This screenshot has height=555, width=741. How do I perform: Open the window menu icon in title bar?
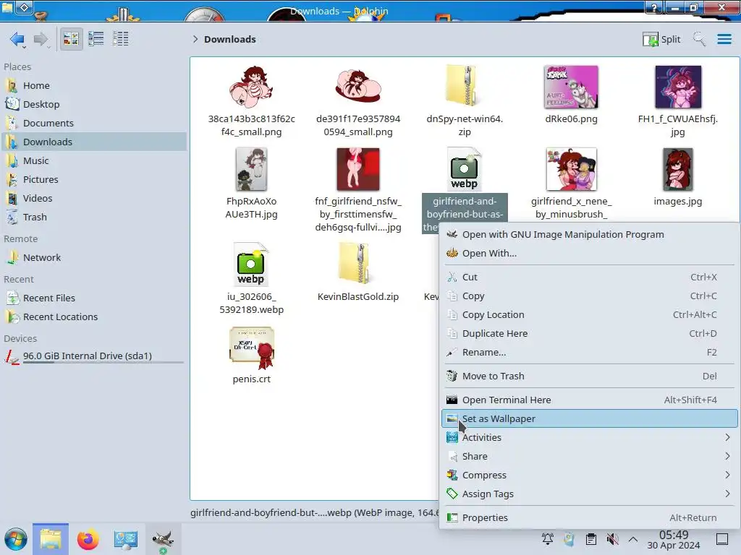[7, 7]
